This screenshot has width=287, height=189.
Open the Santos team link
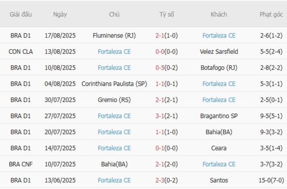tap(219, 180)
